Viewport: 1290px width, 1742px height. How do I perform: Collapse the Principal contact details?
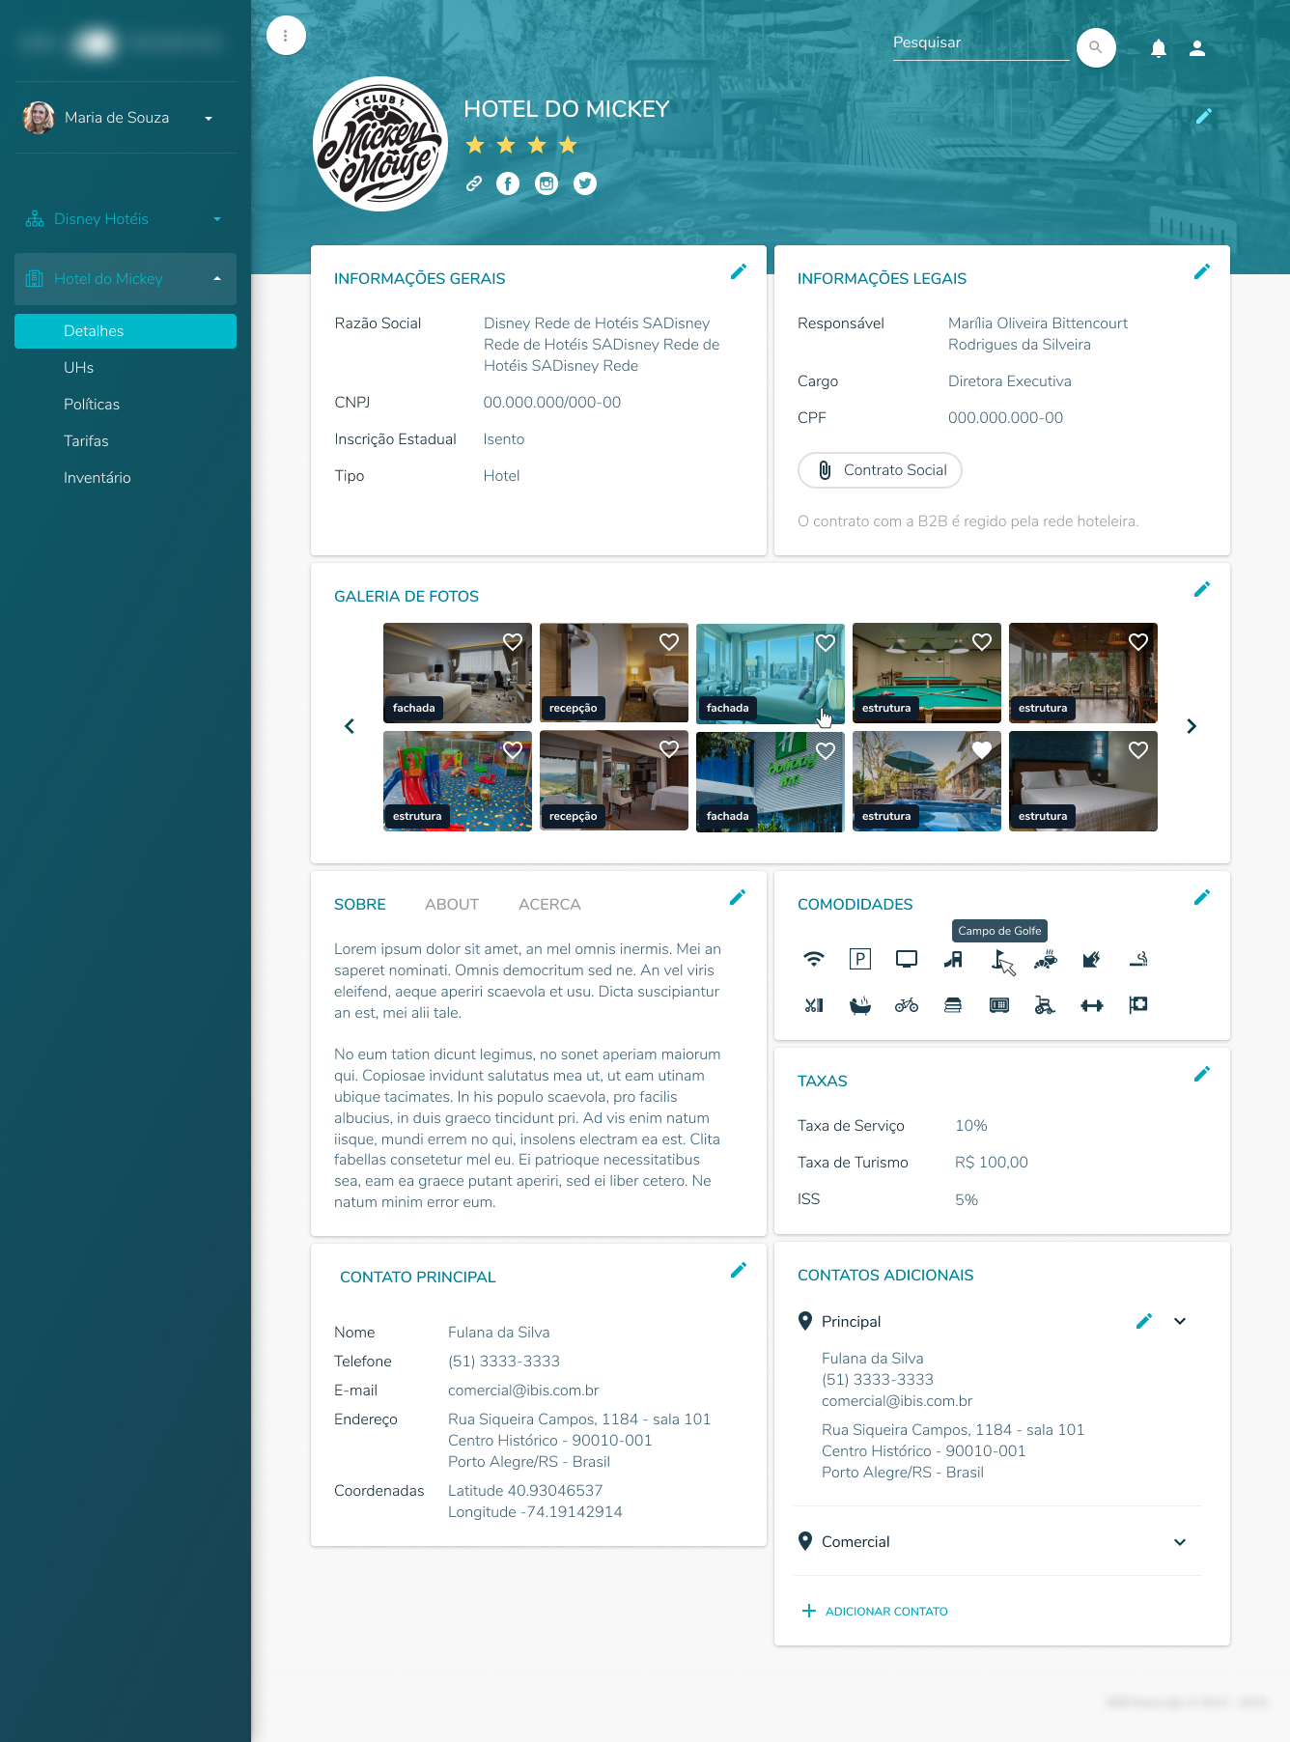click(x=1180, y=1321)
